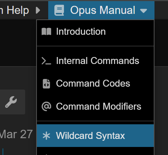Click the code file icon near Command Codes
The height and width of the screenshot is (155, 168).
(x=46, y=84)
